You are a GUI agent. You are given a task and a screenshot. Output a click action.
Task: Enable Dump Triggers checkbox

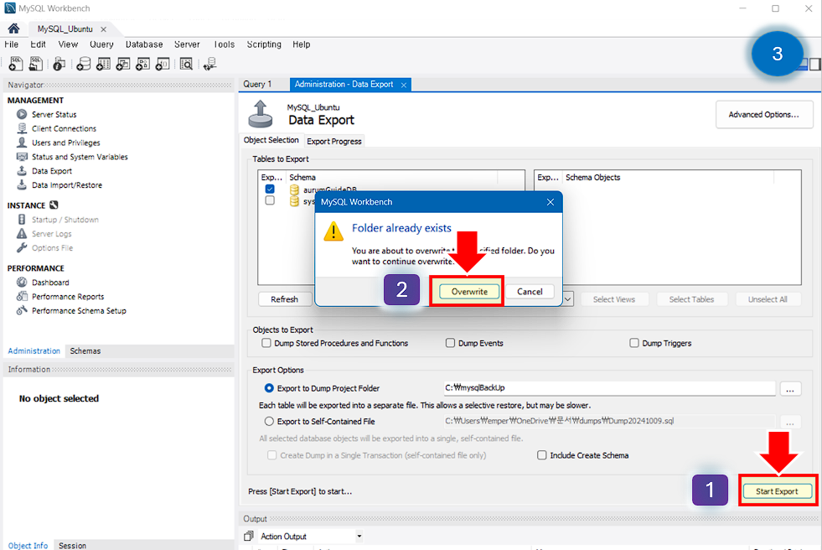click(x=634, y=343)
